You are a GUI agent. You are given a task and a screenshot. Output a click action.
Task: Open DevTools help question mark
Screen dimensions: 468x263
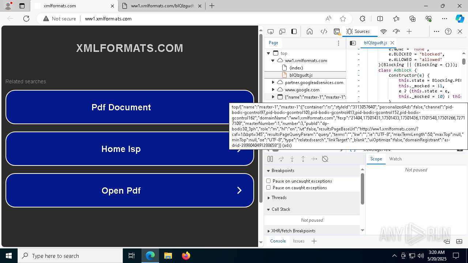[448, 31]
